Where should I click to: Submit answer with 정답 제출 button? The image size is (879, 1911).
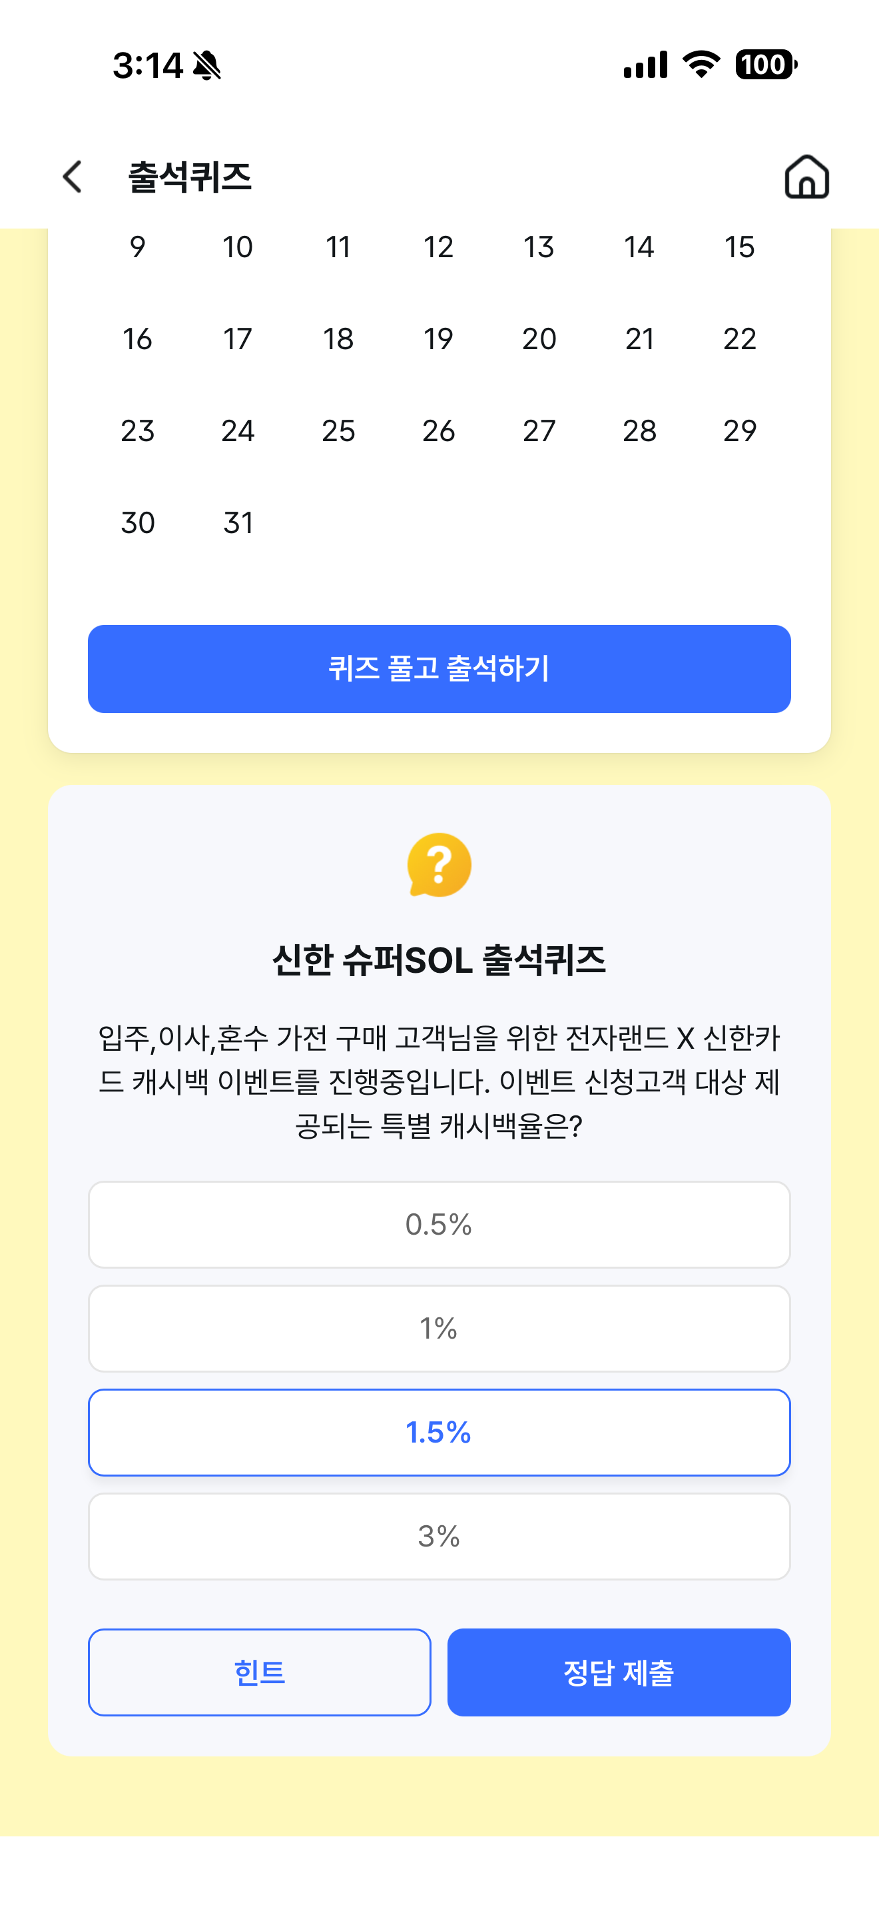(619, 1672)
